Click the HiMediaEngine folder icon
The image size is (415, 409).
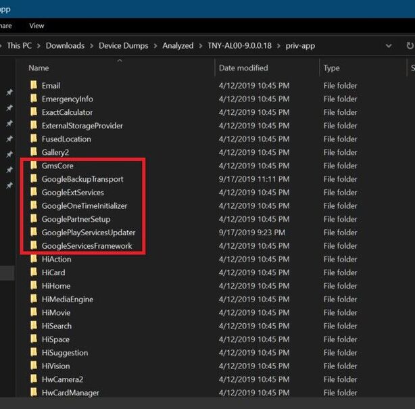34,299
